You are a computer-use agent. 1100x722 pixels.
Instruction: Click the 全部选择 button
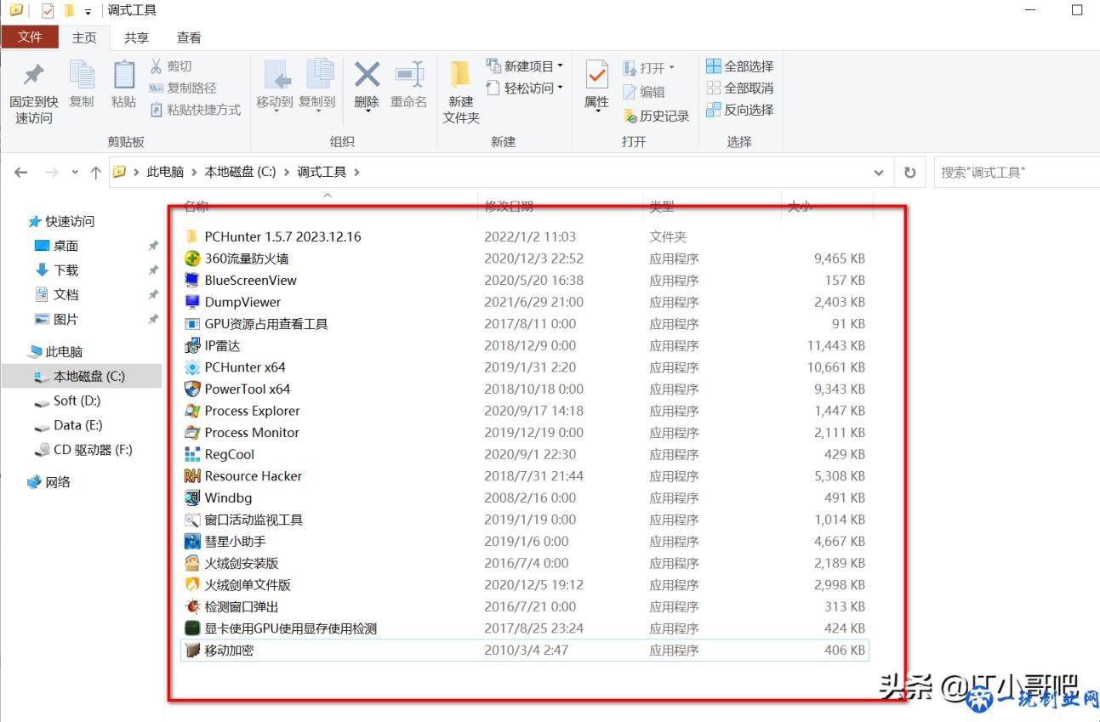tap(739, 65)
